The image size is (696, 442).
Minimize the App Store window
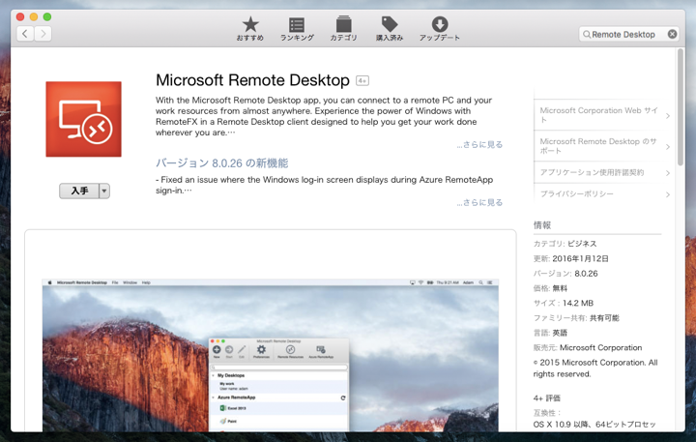click(34, 16)
